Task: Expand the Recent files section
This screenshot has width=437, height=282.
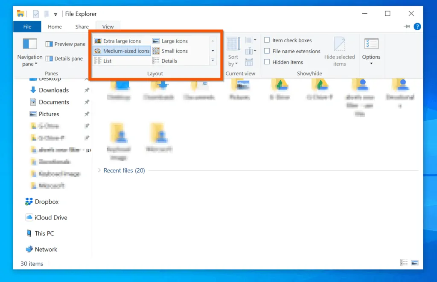Action: pyautogui.click(x=99, y=170)
